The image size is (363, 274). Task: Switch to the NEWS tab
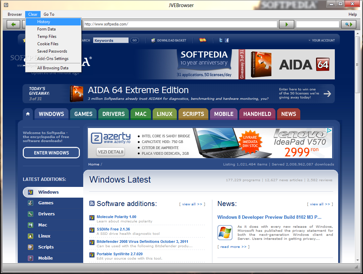point(289,114)
